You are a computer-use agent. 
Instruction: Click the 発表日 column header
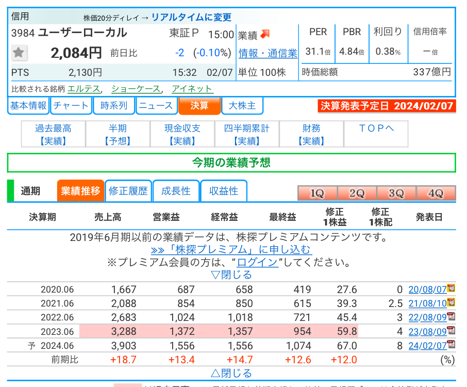tap(429, 217)
